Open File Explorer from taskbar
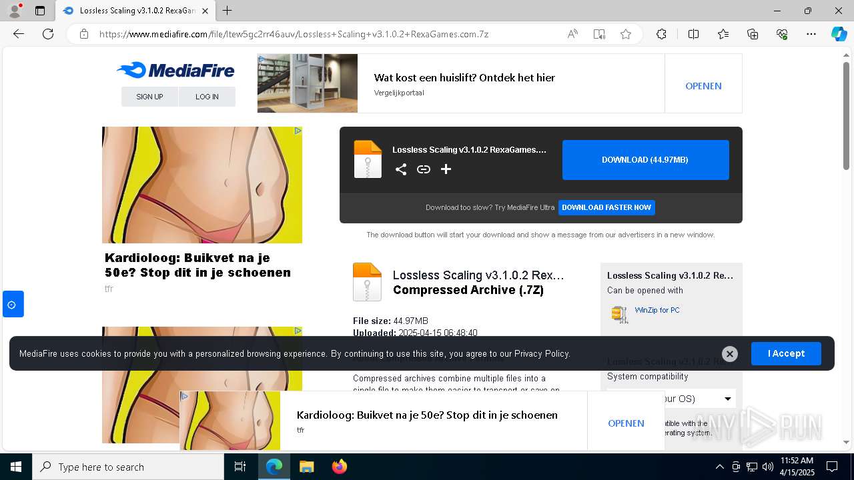This screenshot has height=480, width=854. point(306,467)
